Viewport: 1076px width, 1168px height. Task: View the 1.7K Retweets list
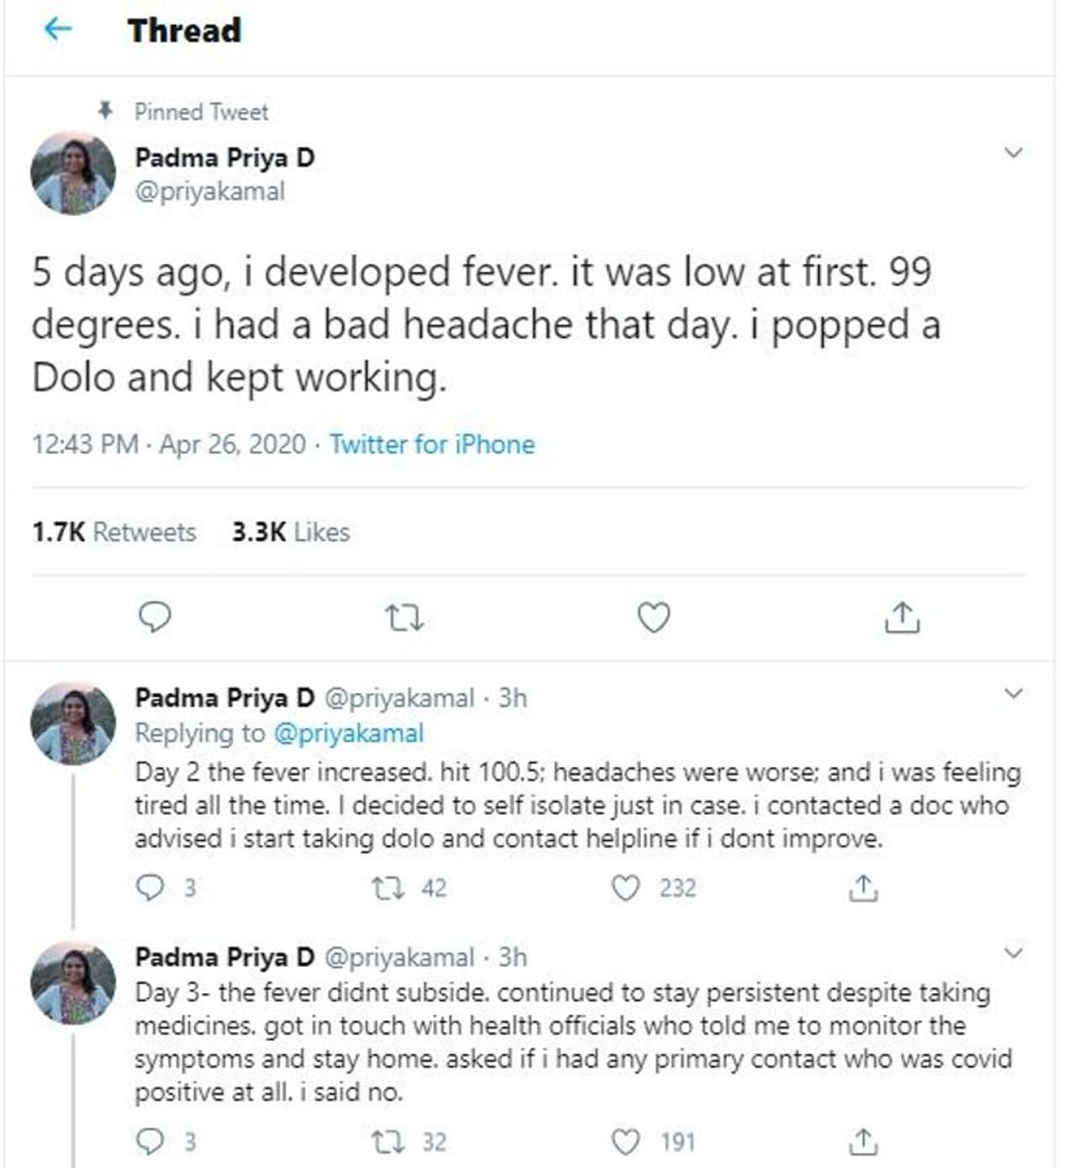click(114, 532)
